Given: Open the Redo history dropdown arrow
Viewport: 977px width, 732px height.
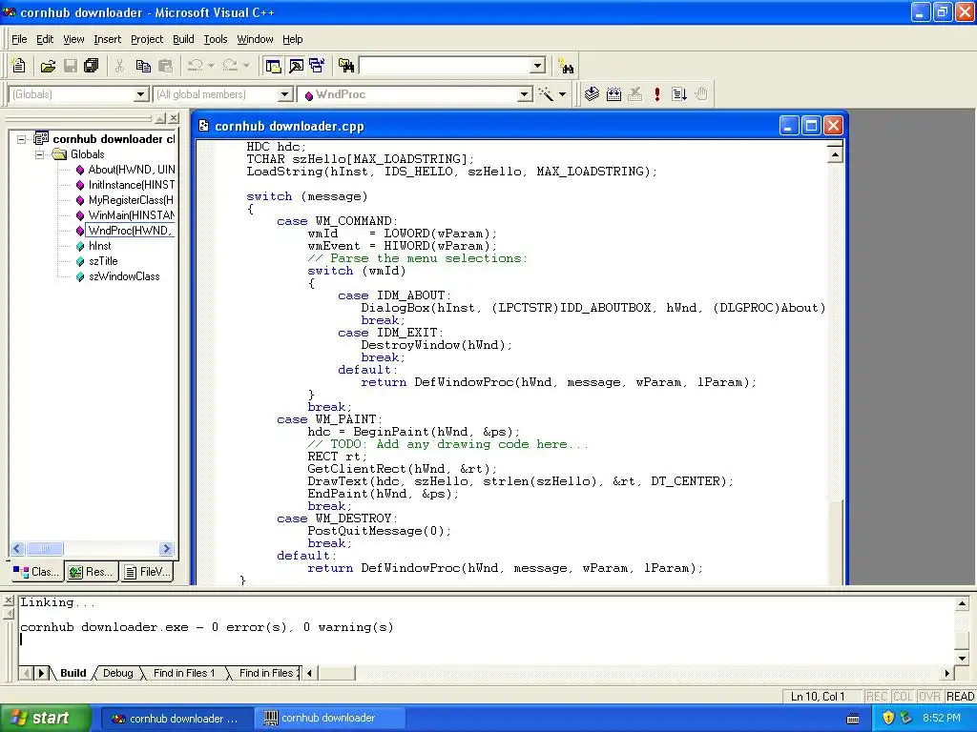Looking at the screenshot, I should pos(246,66).
